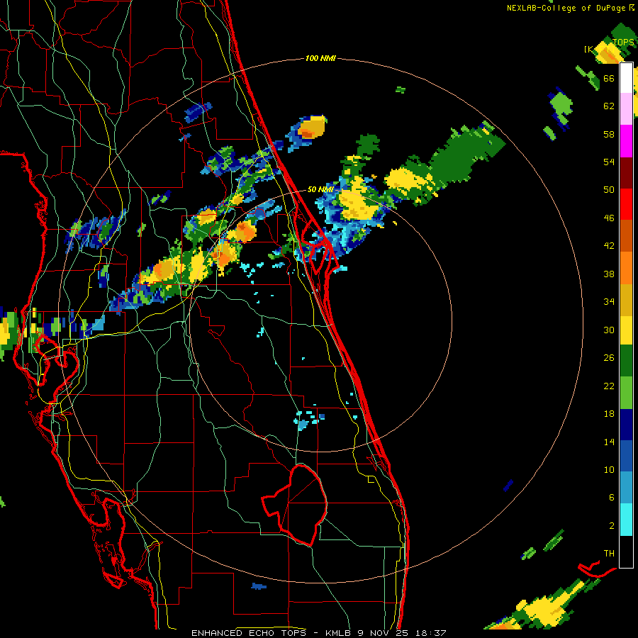Click the 18 value on the legend

pyautogui.click(x=609, y=413)
